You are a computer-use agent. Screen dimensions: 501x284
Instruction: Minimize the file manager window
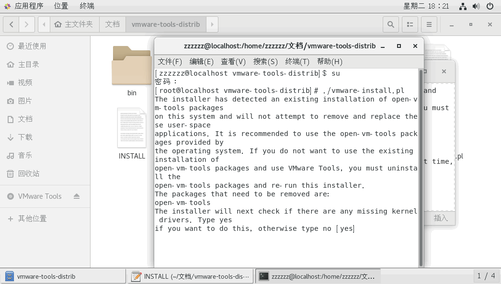pos(452,24)
